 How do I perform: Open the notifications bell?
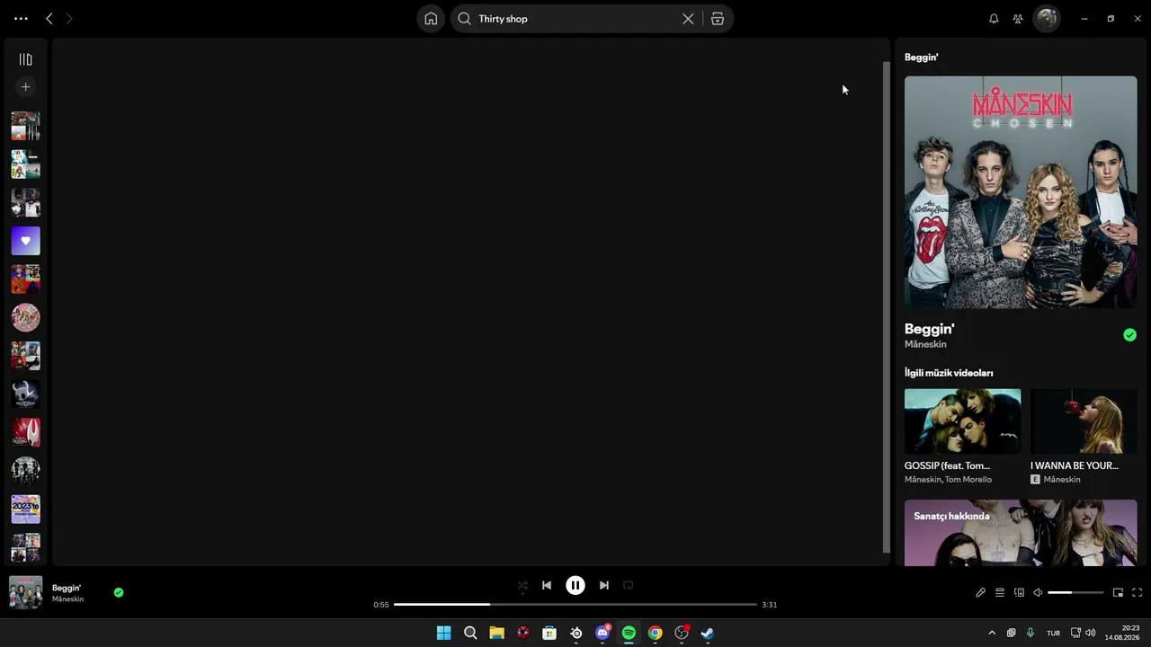click(x=994, y=19)
